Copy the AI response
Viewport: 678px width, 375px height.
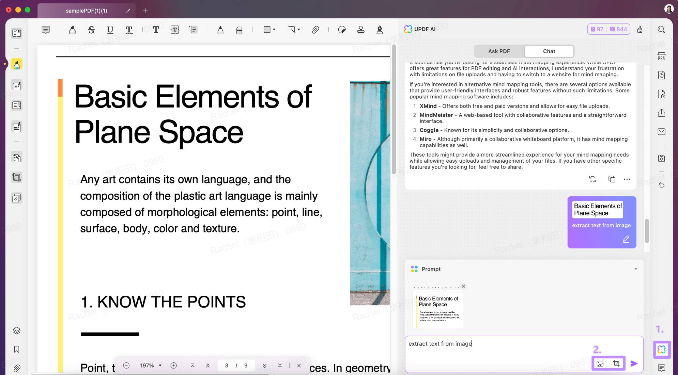(x=612, y=179)
